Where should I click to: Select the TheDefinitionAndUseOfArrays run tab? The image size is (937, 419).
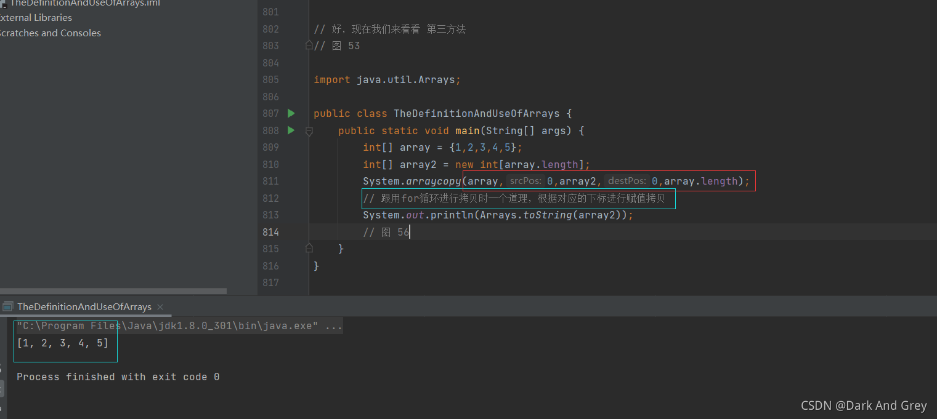click(84, 306)
